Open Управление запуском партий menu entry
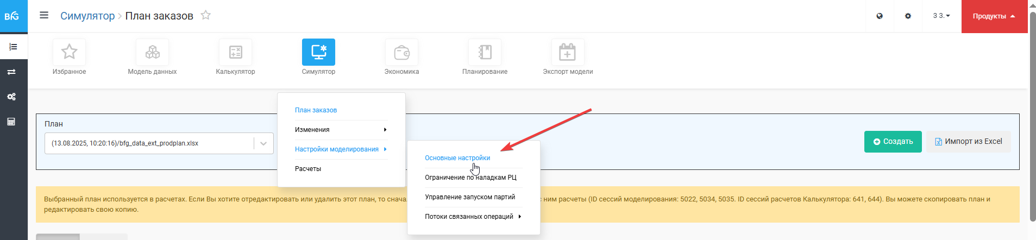1036x240 pixels. [470, 197]
